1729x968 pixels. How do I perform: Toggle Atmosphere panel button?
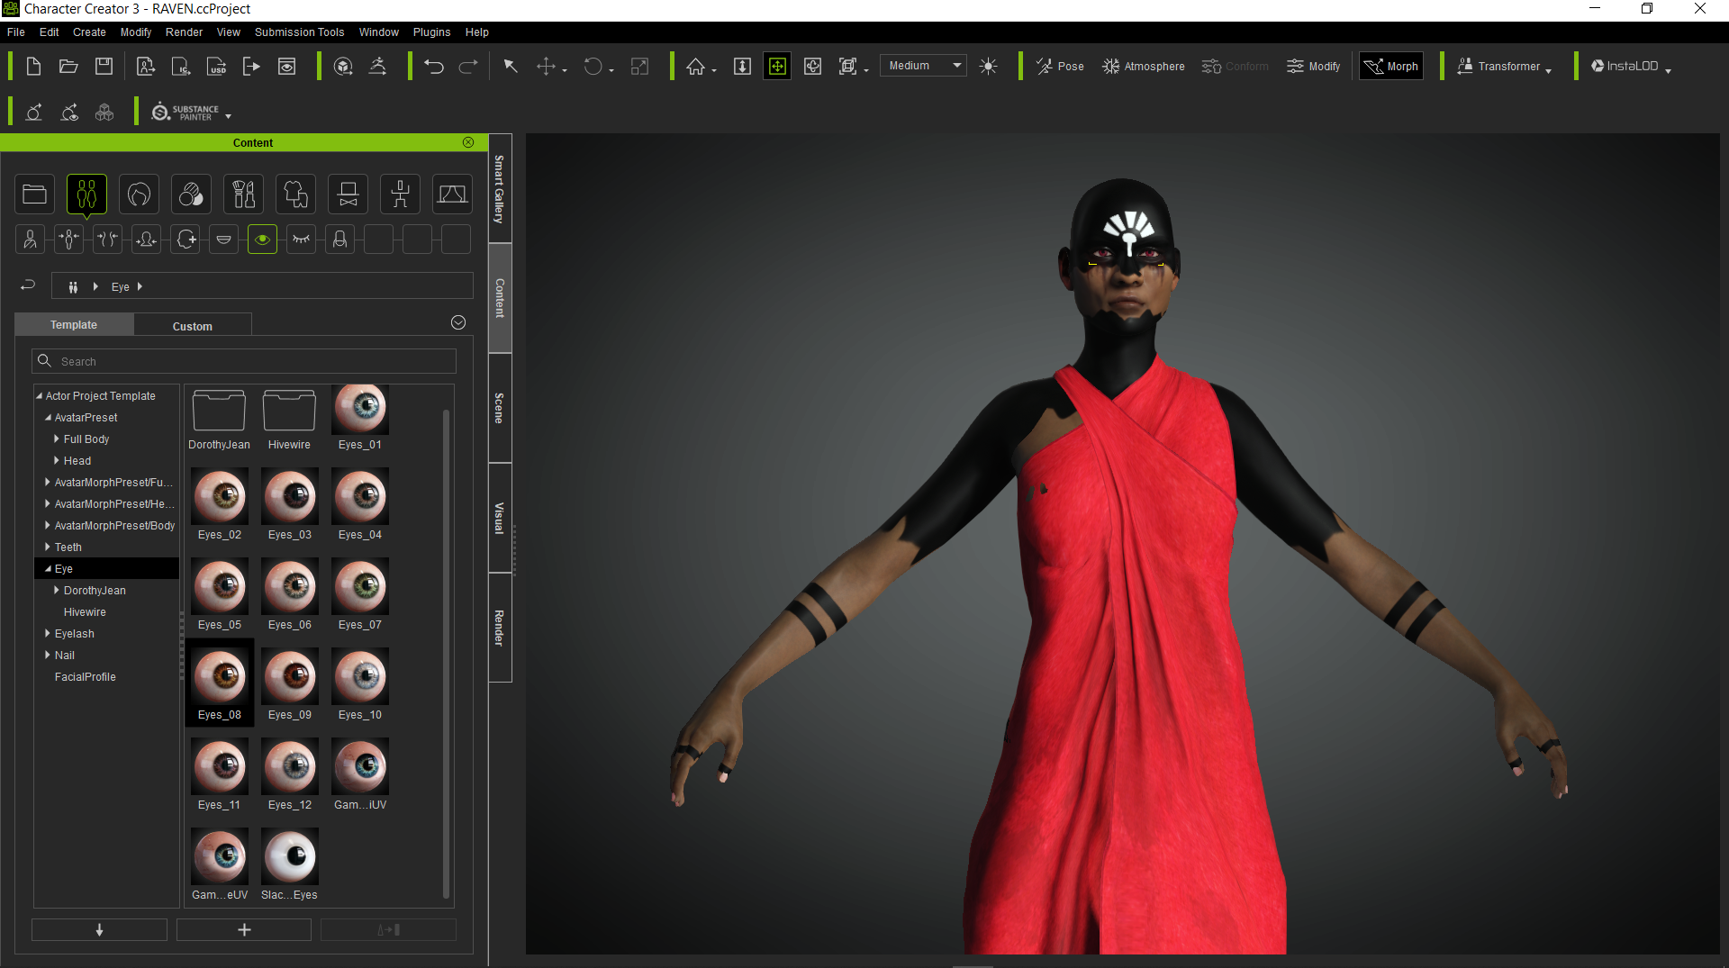(1144, 67)
